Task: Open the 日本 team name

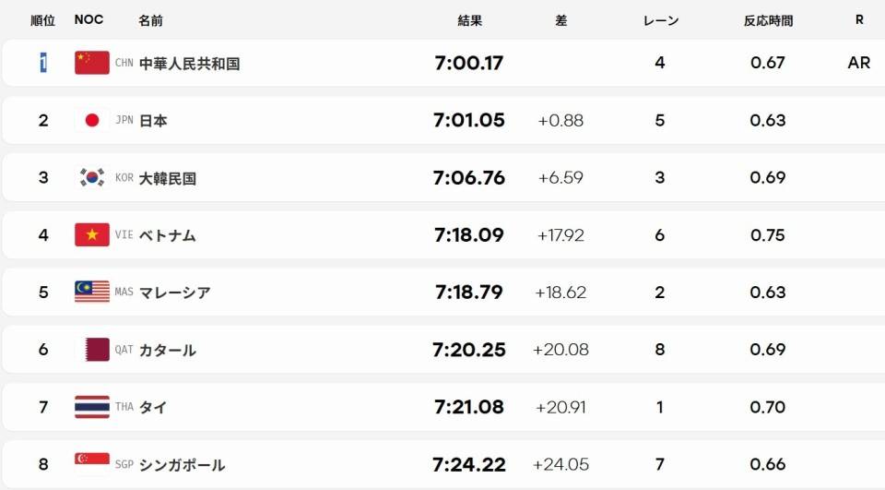Action: 153,121
